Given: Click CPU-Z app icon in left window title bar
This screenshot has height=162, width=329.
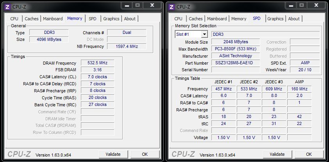Looking at the screenshot, I should point(7,7).
